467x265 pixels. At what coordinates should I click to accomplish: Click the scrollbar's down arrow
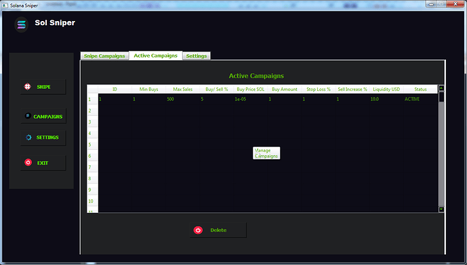[441, 209]
